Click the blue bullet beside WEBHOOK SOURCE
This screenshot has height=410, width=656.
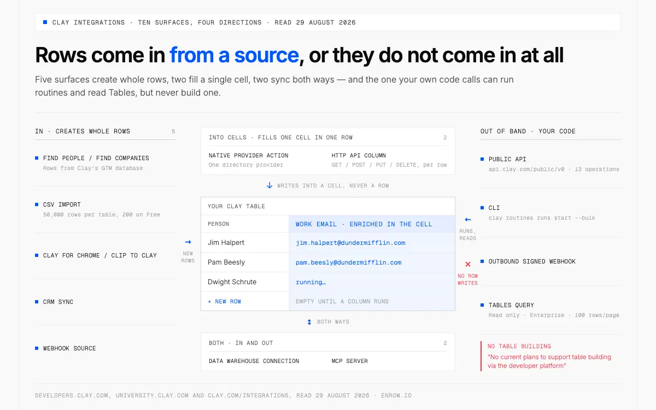[37, 348]
